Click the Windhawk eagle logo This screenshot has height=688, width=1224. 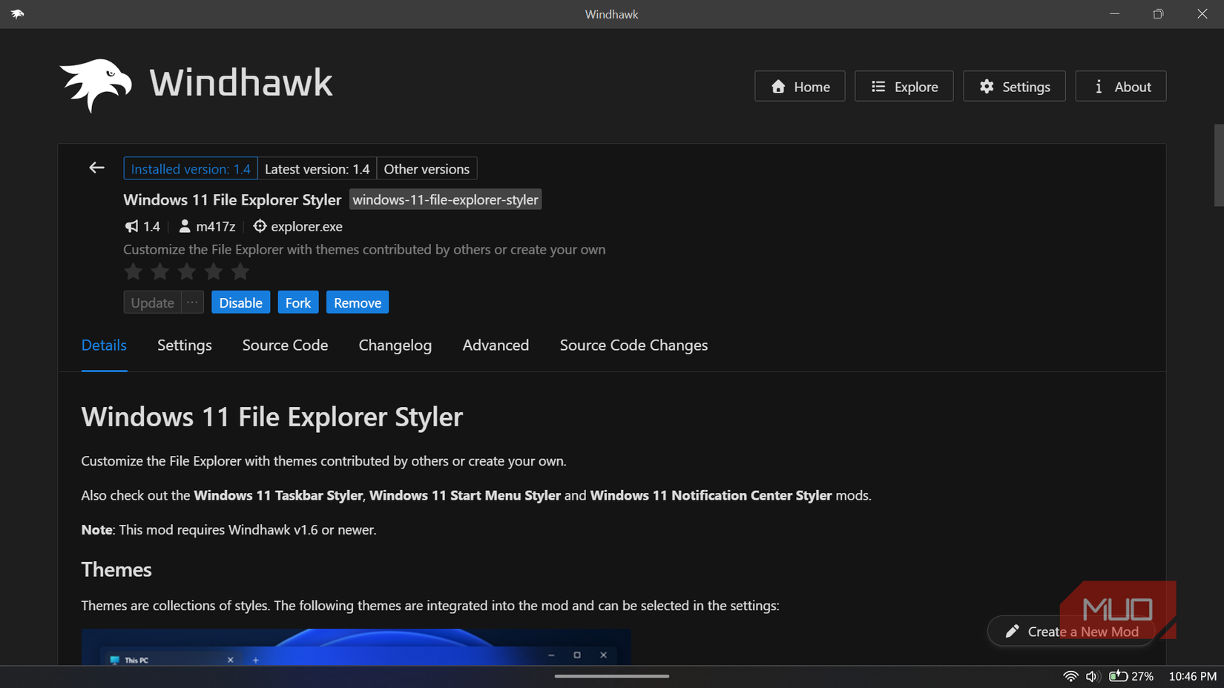[x=96, y=85]
